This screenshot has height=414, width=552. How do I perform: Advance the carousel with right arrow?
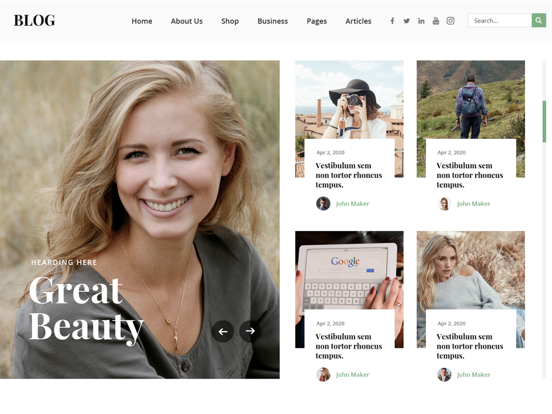(x=251, y=331)
